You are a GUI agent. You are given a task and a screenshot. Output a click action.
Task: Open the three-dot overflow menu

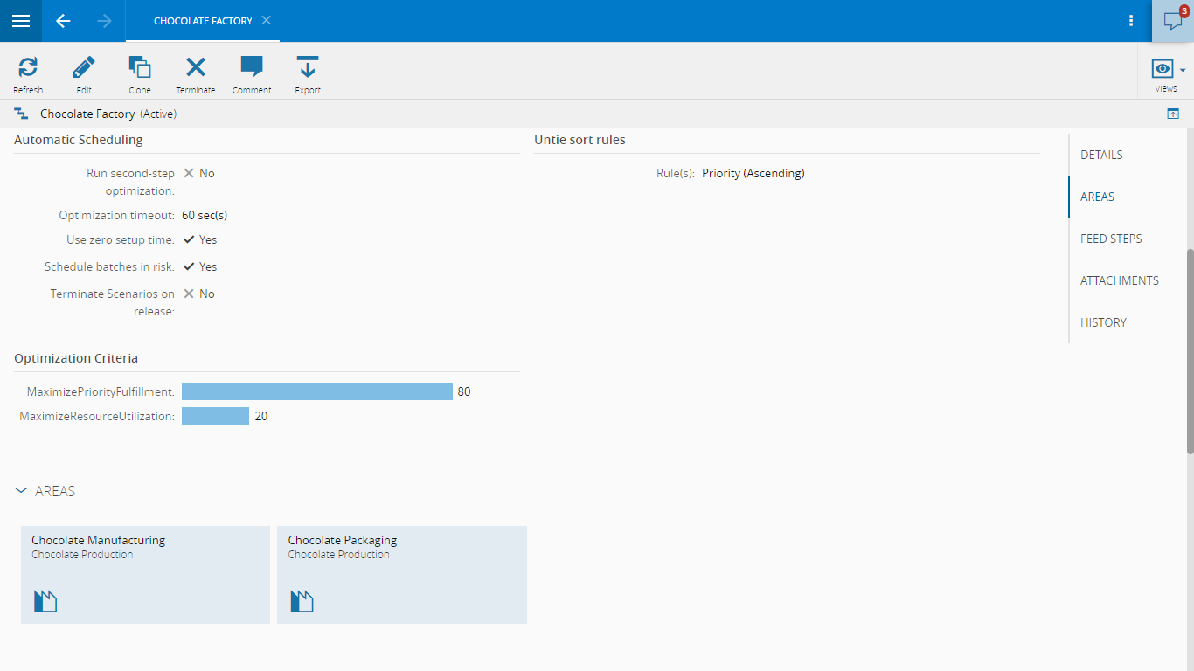(1131, 21)
